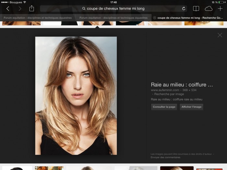Open the share sheet icon

pyautogui.click(x=31, y=8)
